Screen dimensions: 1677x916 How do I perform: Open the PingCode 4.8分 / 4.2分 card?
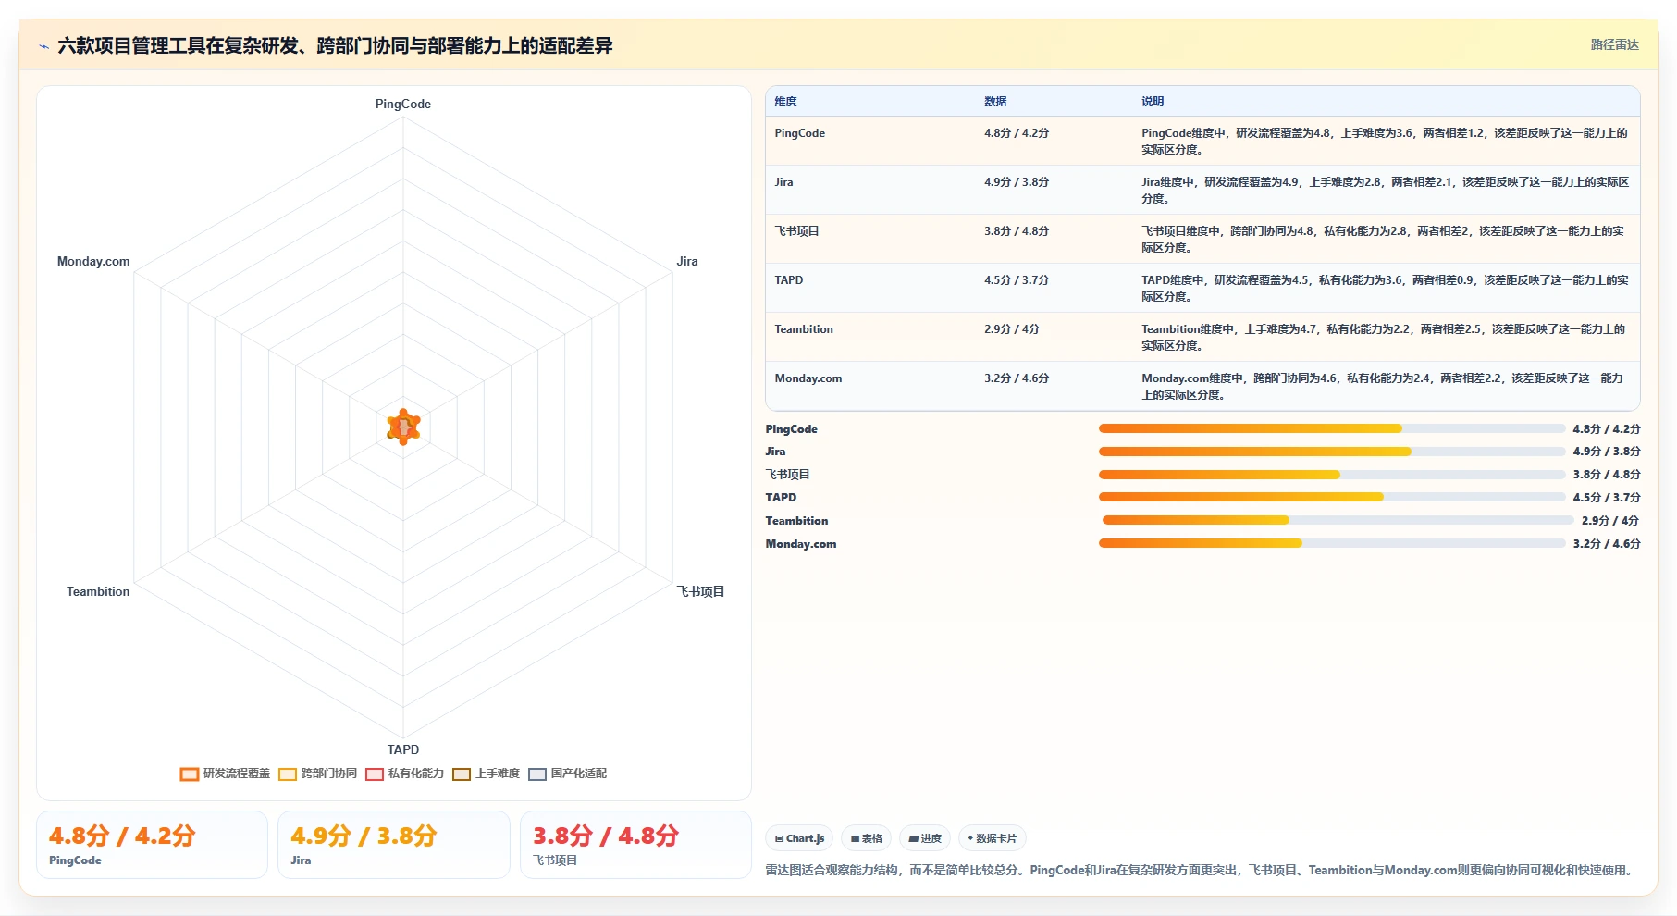(152, 845)
